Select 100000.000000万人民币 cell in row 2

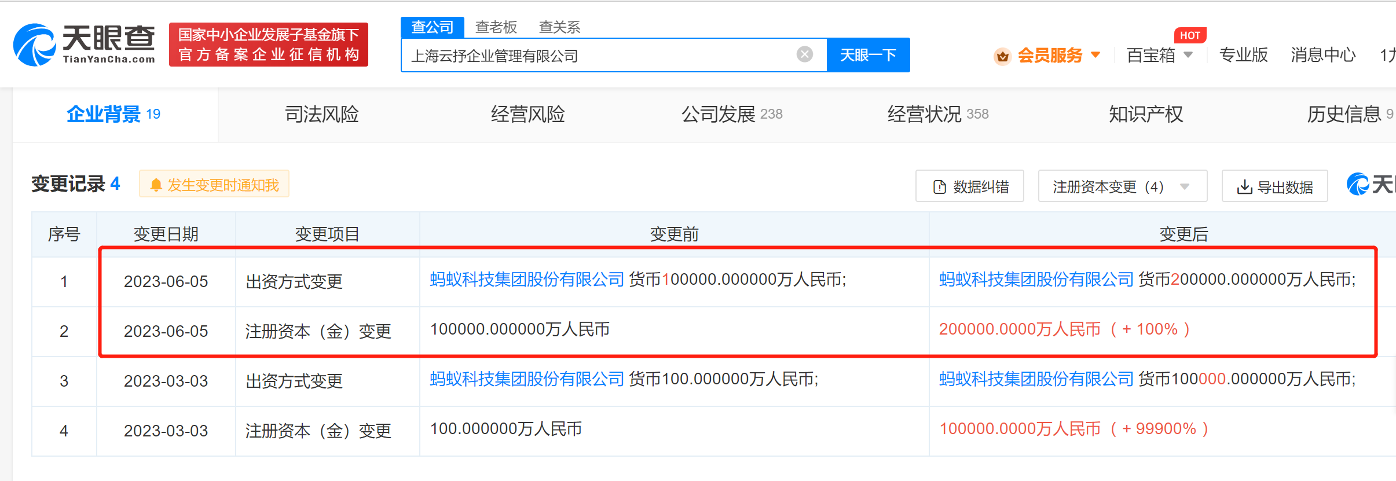coord(520,329)
